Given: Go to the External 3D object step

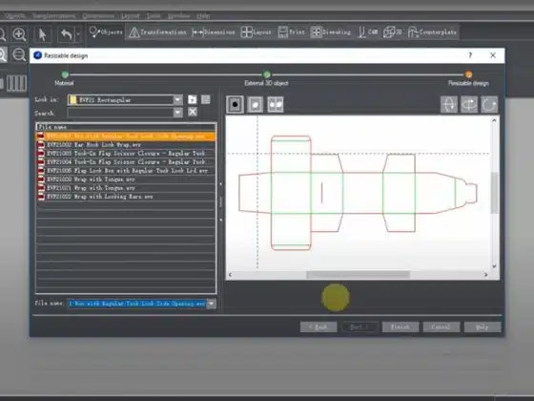Looking at the screenshot, I should point(267,74).
